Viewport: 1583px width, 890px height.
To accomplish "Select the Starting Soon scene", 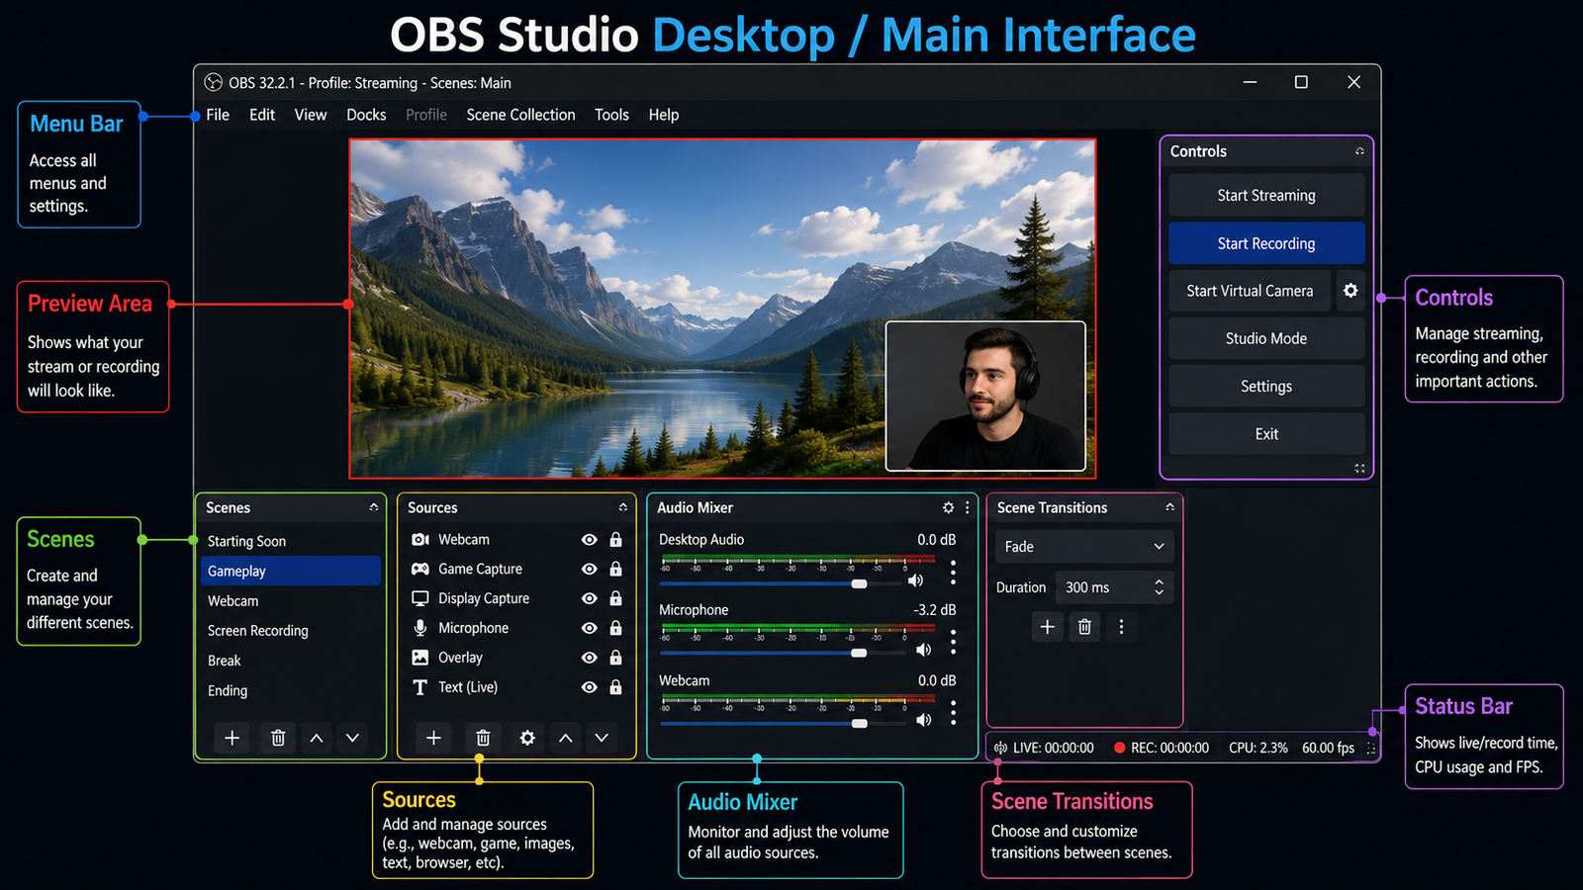I will click(291, 541).
